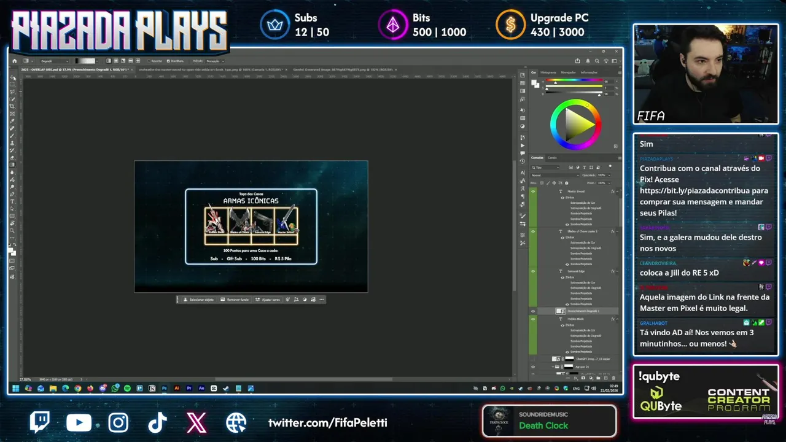786x442 pixels.
Task: Select the Horizontal Type tool
Action: coord(12,202)
